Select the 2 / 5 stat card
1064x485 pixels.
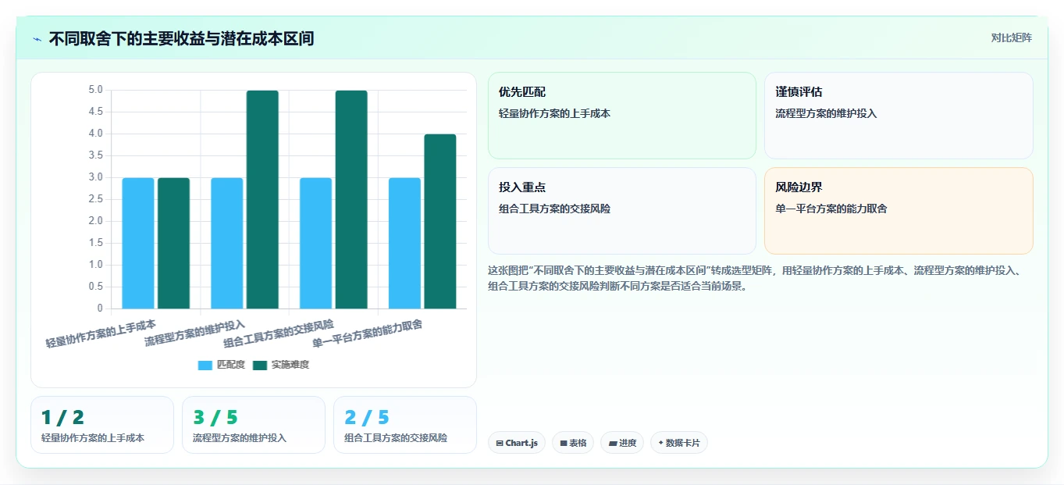tap(405, 425)
